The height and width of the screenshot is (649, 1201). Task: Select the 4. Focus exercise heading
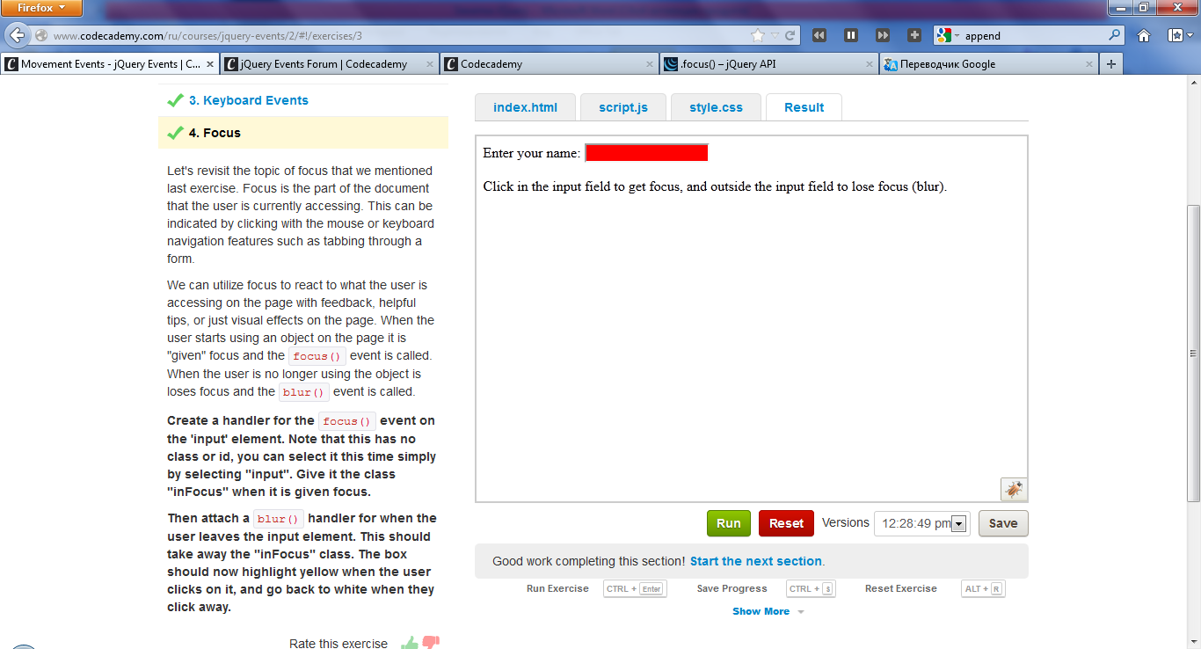coord(215,133)
